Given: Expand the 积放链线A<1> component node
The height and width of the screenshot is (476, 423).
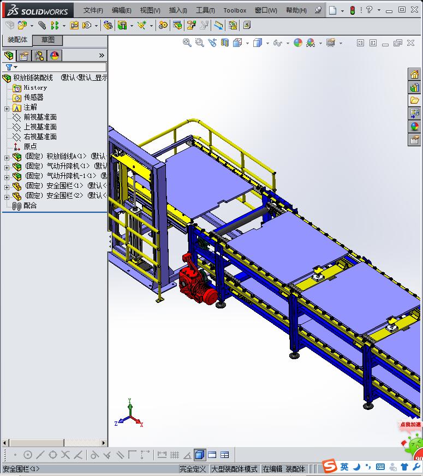Looking at the screenshot, I should click(x=7, y=158).
